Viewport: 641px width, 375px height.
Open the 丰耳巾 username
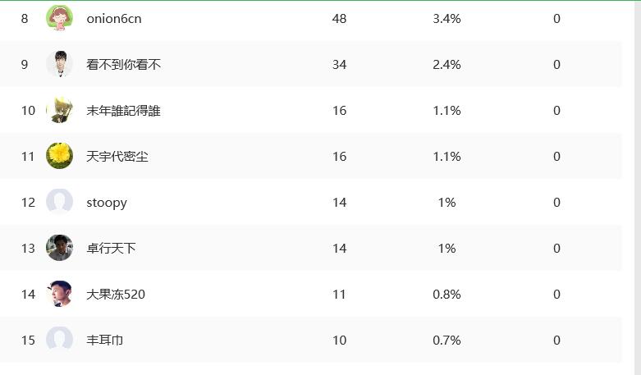click(x=105, y=341)
